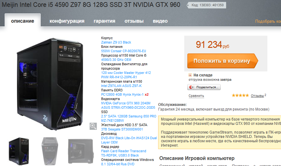Click the magnifier zoom icon on product image
281x166 pixels.
pos(93,126)
